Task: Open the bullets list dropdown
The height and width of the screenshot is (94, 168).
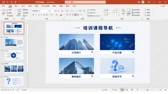Action: click(x=69, y=11)
